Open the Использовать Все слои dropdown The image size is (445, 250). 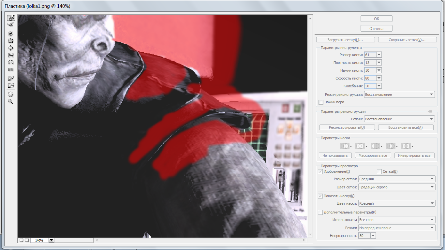point(397,220)
